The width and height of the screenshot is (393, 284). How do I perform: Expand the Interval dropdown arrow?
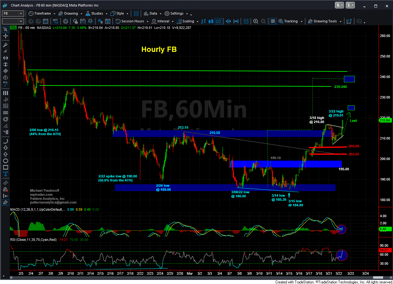172,21
